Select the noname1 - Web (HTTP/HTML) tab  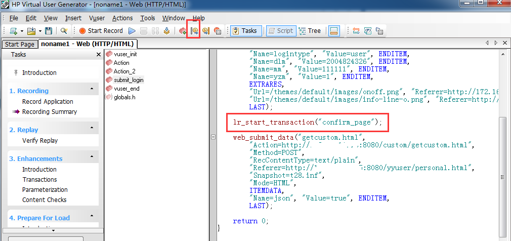click(x=88, y=44)
